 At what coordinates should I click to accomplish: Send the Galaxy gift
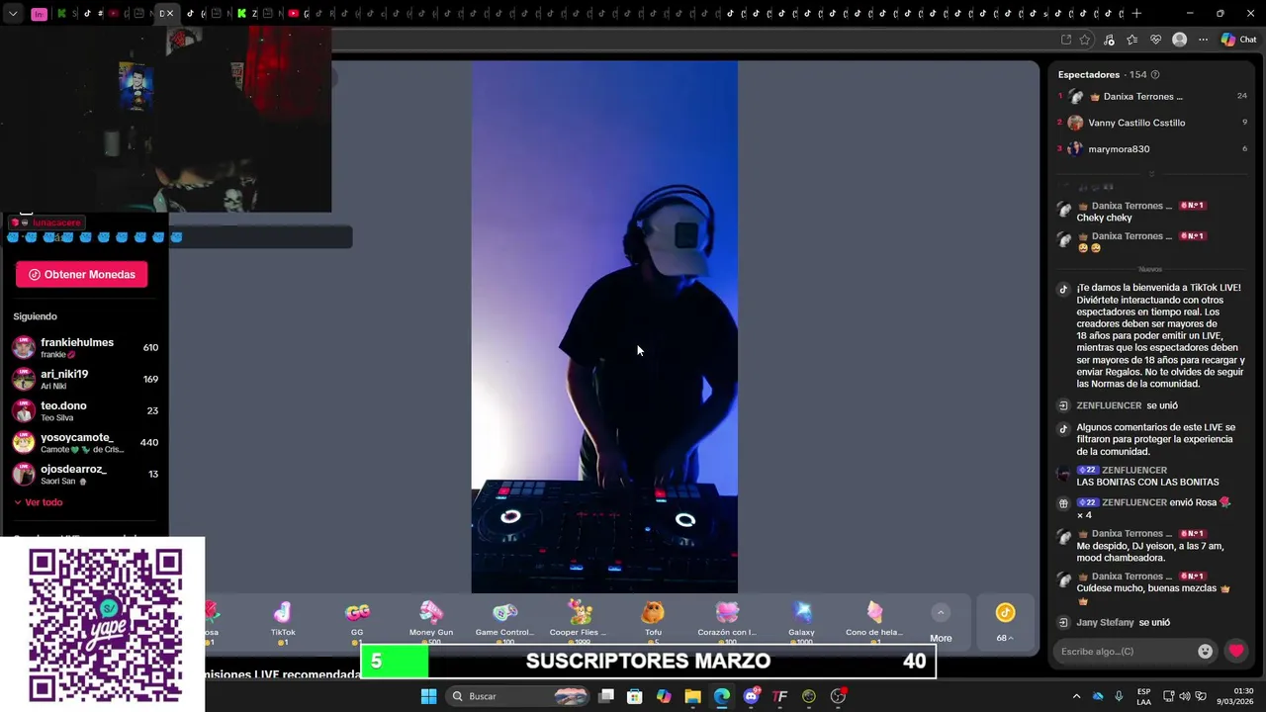pyautogui.click(x=801, y=621)
